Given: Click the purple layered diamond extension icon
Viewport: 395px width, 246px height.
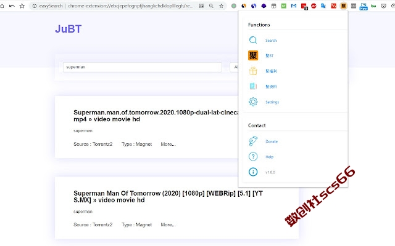Looking at the screenshot, I should [x=264, y=6].
